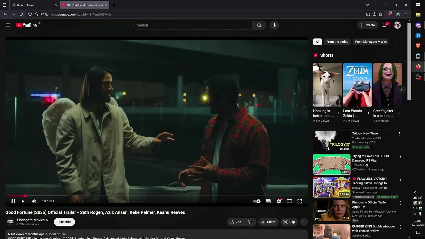Open options for Trilogy: New Wave
This screenshot has height=239, width=425.
pos(399,134)
